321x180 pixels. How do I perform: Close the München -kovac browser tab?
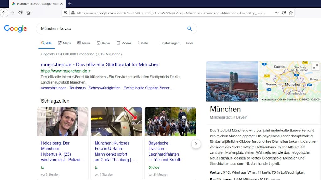61,4
